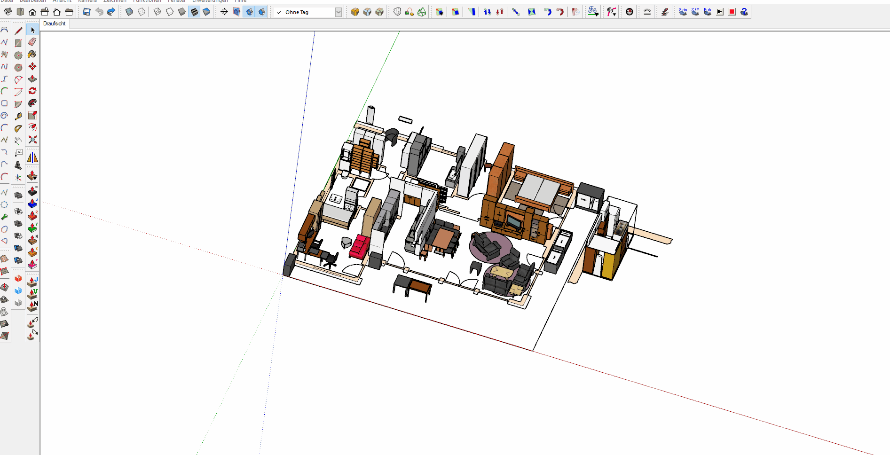This screenshot has height=455, width=890.
Task: Open the 'Ohne Tag' tag dropdown
Action: tap(338, 12)
